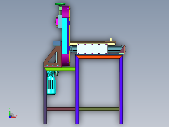Pick the dark blue block beside the bracket
The image size is (169, 127).
pos(57,43)
